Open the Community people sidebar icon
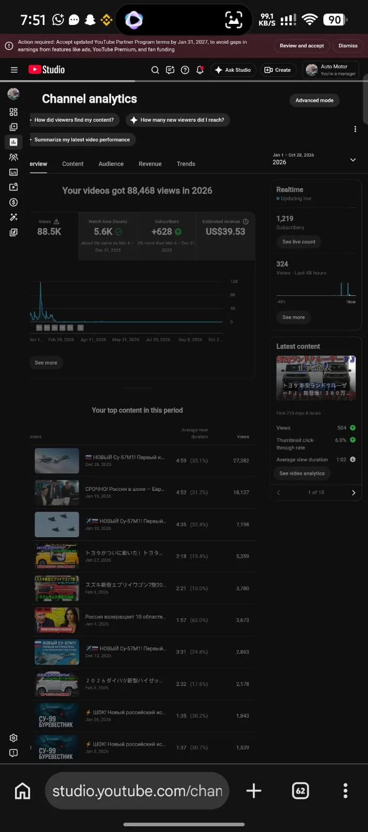Screen dimensions: 368x832 click(13, 157)
